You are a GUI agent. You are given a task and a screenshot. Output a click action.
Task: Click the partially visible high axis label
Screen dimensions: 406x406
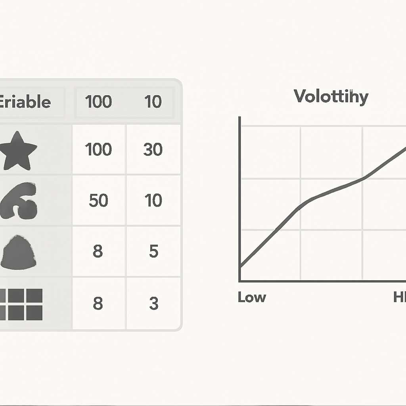(400, 297)
